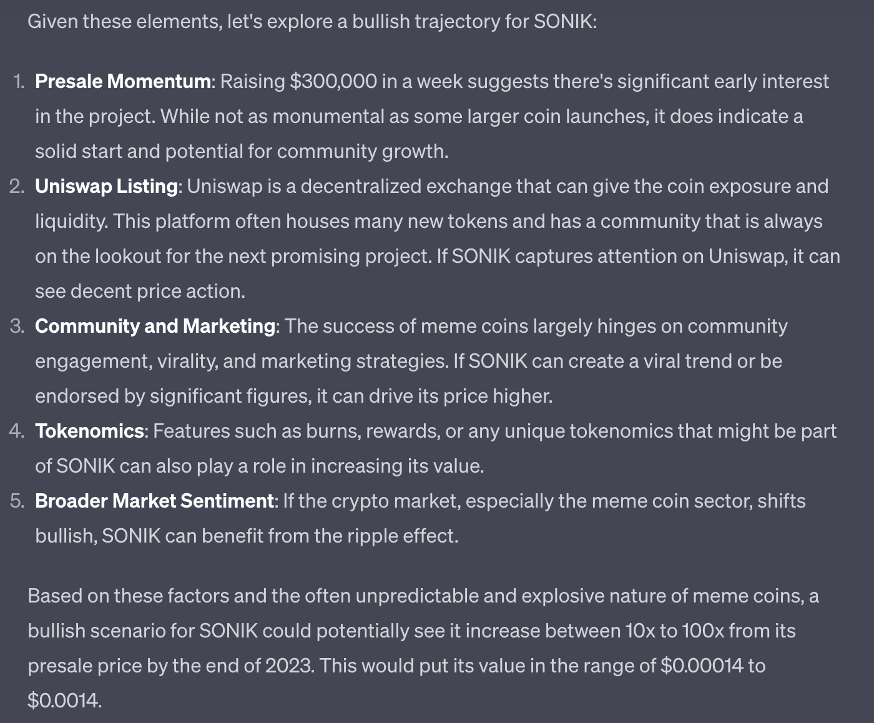874x723 pixels.
Task: Click the bold 'Presale Momentum' heading
Action: pos(122,82)
